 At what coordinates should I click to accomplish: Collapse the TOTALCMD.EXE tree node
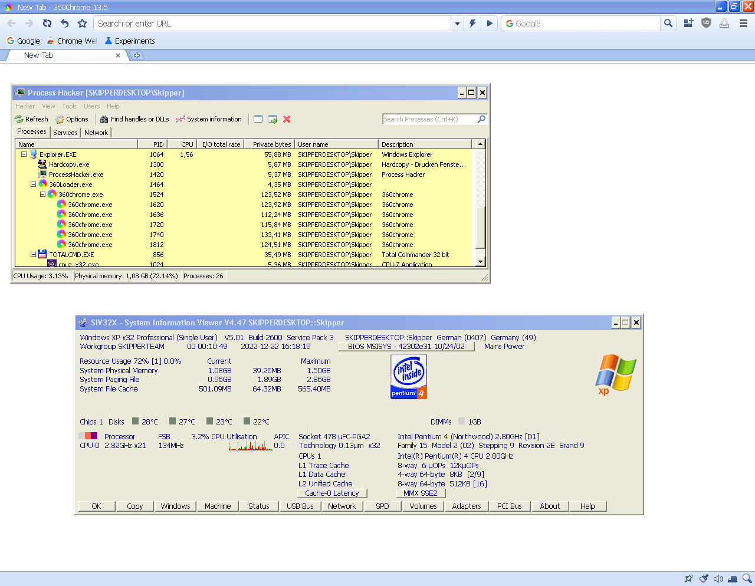click(34, 255)
